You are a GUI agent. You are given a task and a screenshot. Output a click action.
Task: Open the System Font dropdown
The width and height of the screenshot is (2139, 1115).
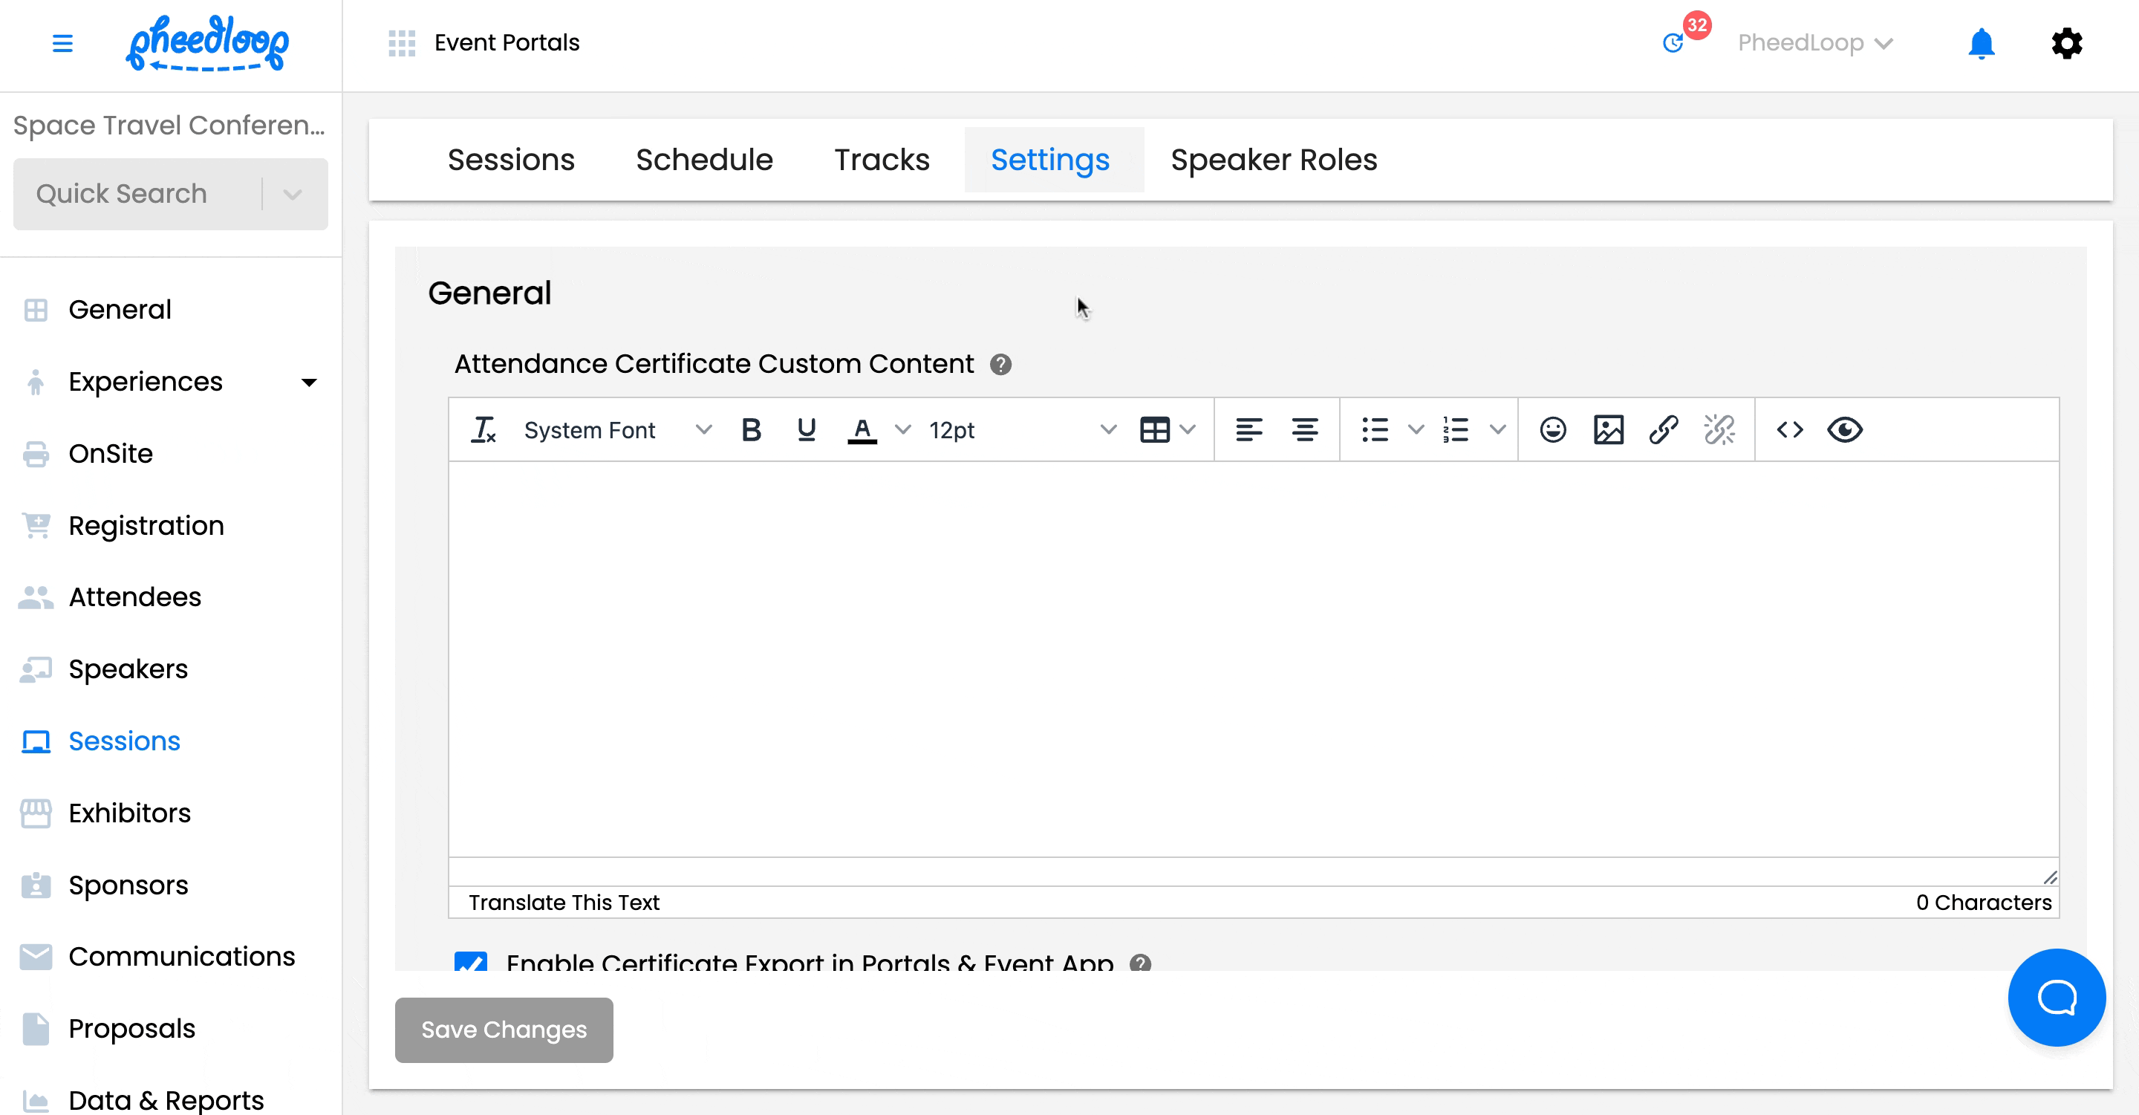pyautogui.click(x=614, y=429)
